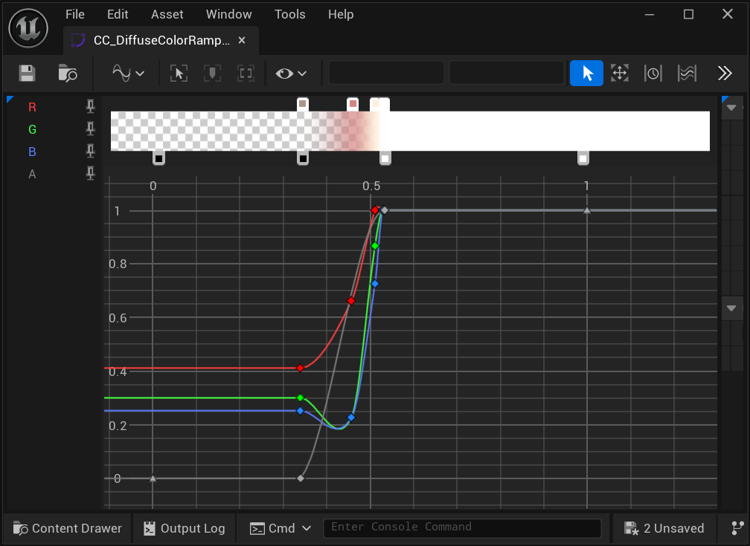Toggle the blue corner marker above the R channel
Image resolution: width=750 pixels, height=546 pixels.
(x=10, y=99)
